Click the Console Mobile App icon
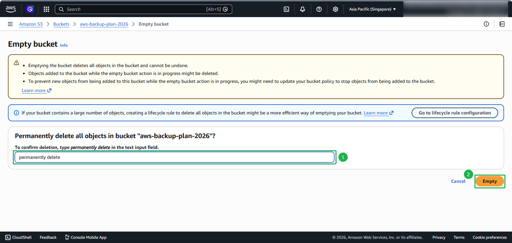The image size is (512, 243). (x=67, y=237)
